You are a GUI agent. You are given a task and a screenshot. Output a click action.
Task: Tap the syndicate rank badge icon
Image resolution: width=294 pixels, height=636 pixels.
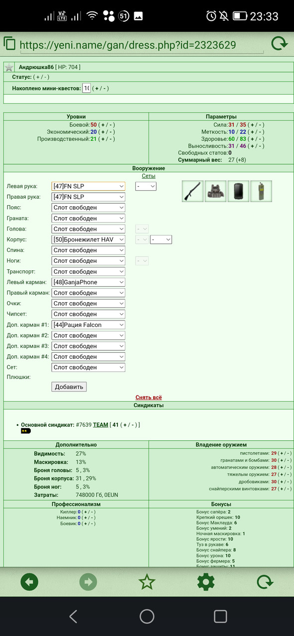26,431
